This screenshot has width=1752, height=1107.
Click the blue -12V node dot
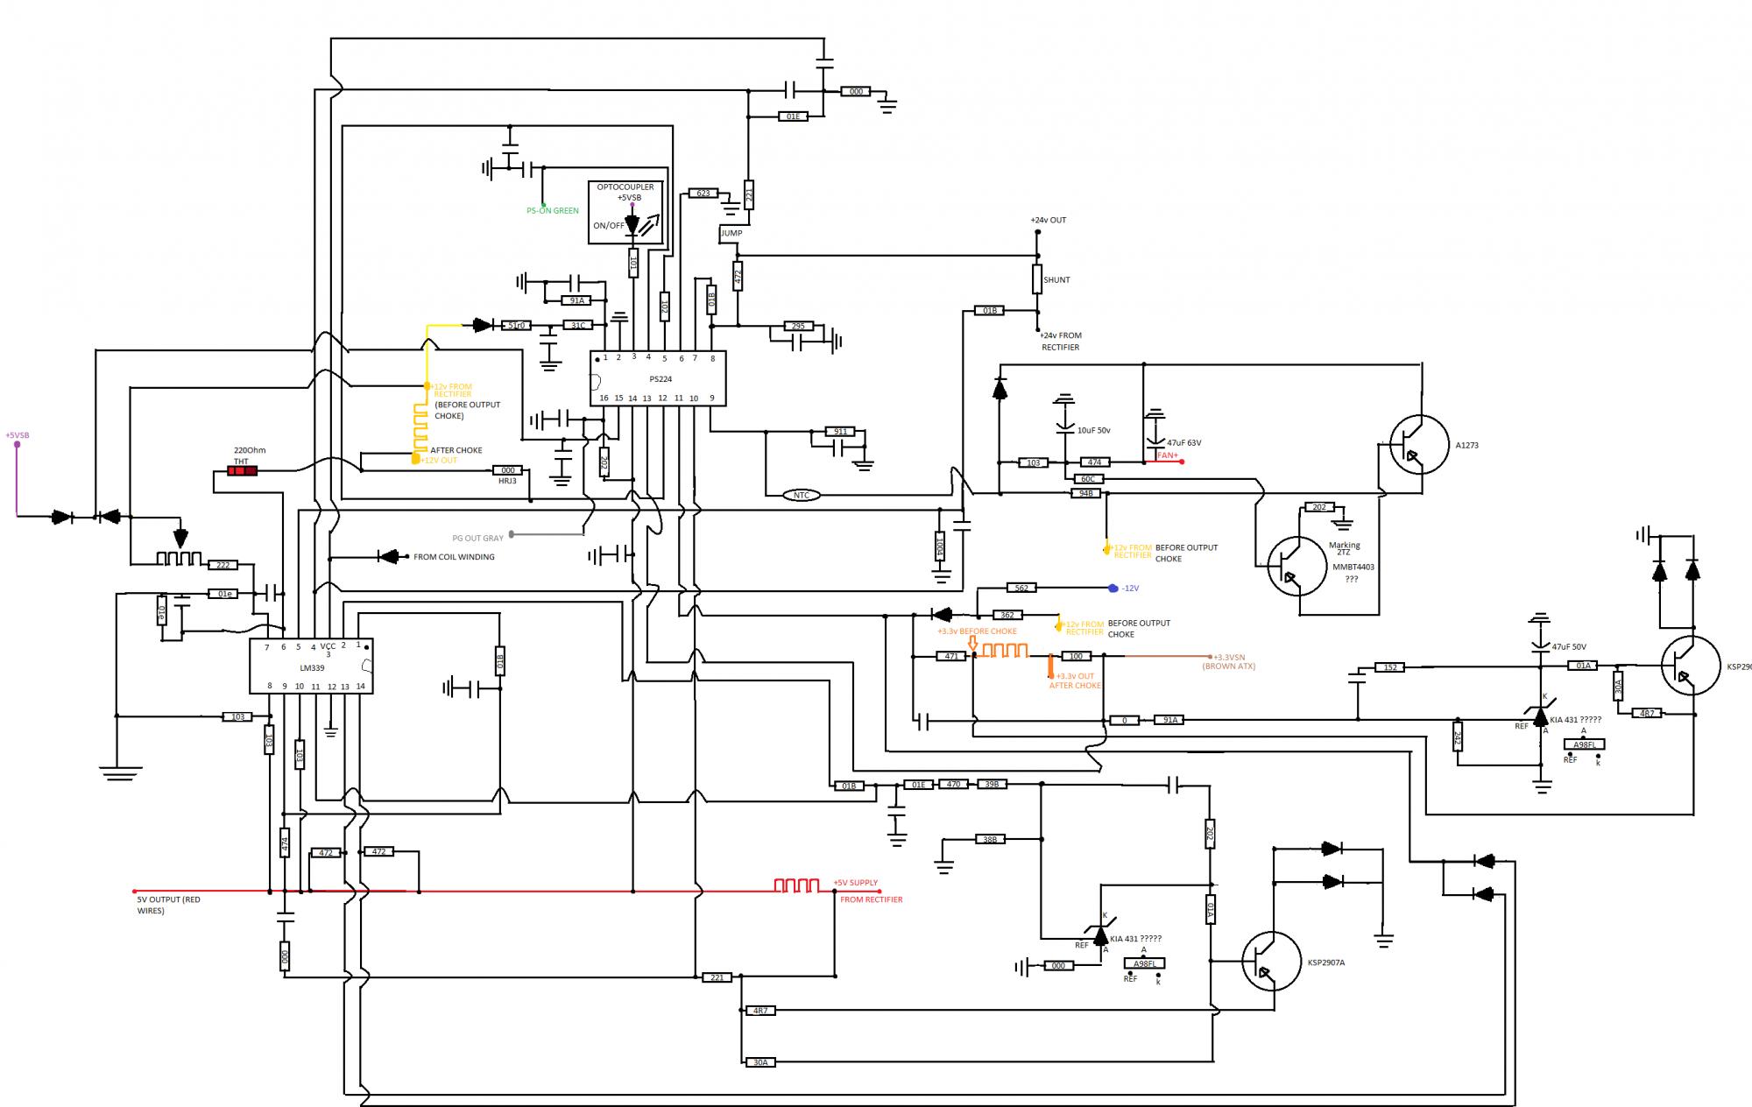[x=1113, y=588]
